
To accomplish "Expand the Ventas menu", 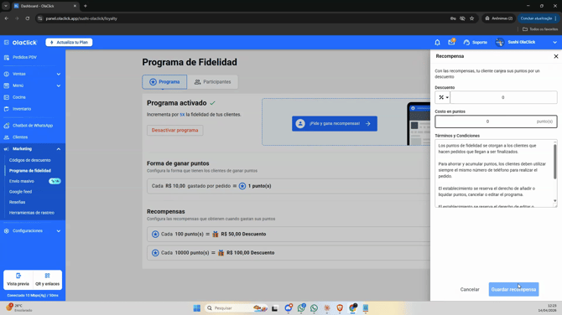I will click(x=33, y=74).
